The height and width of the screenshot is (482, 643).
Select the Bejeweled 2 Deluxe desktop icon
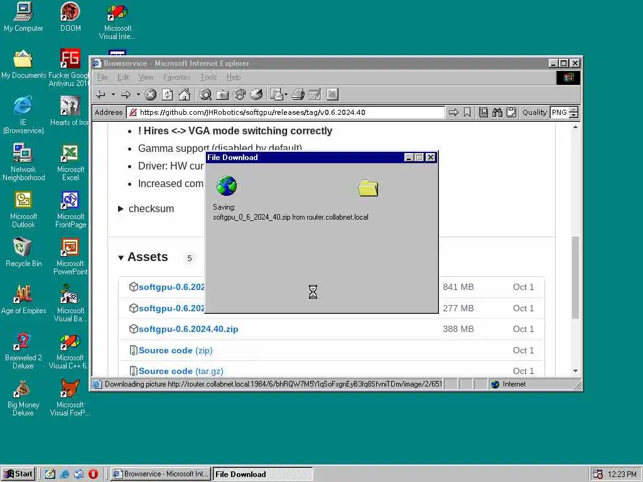[x=23, y=351]
